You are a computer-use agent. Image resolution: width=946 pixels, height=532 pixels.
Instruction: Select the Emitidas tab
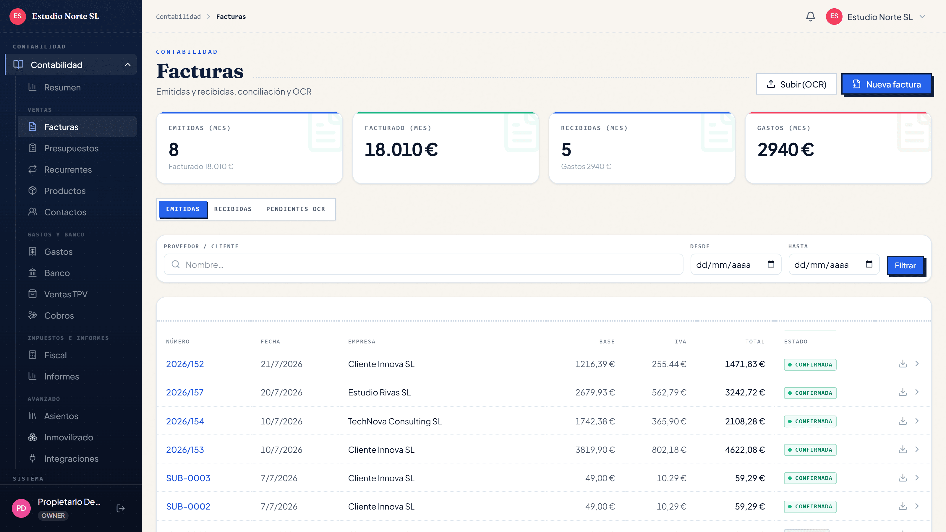point(183,209)
